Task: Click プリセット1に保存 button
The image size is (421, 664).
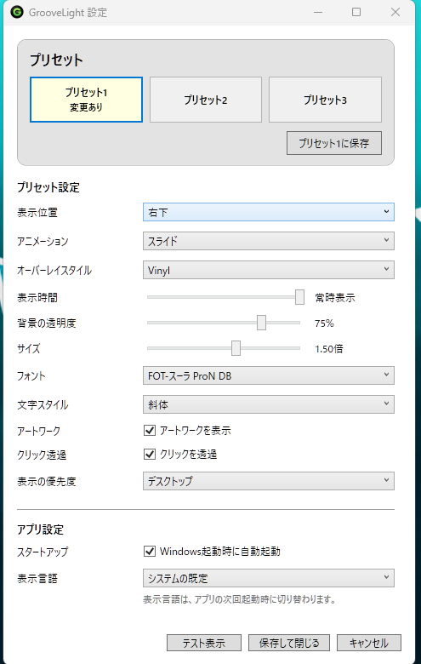Action: 334,143
